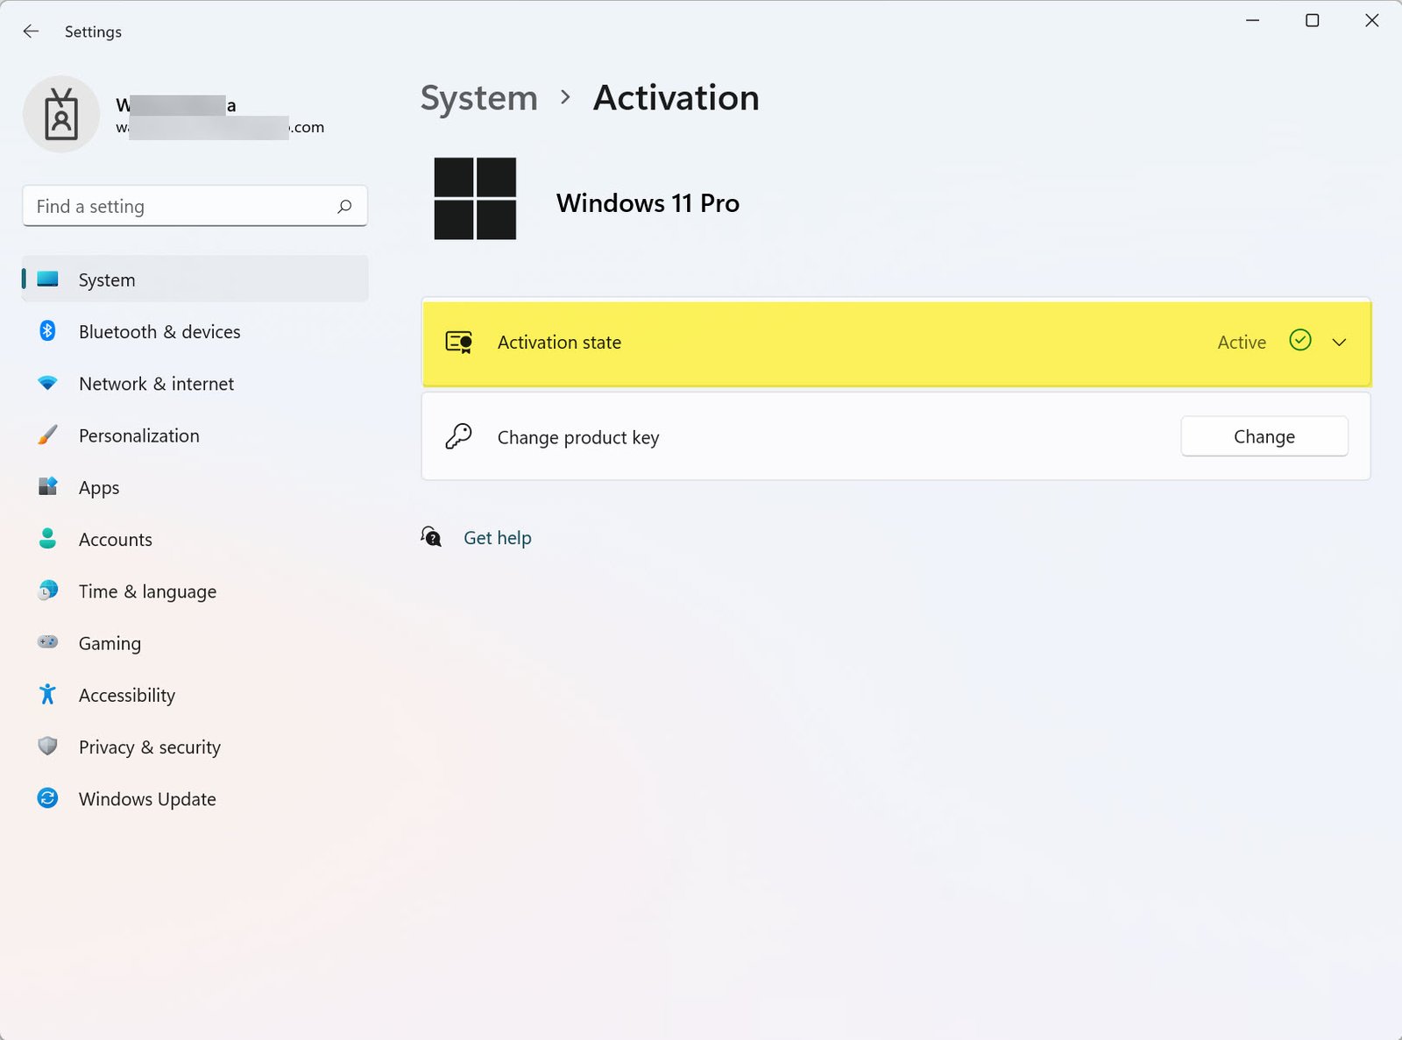Click the Find a setting search box
This screenshot has width=1402, height=1040.
[x=195, y=207]
